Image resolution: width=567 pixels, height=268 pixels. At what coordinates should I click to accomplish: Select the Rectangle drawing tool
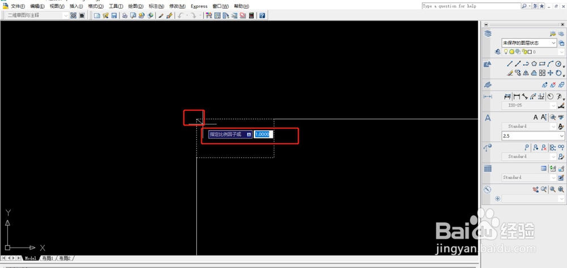pos(542,64)
